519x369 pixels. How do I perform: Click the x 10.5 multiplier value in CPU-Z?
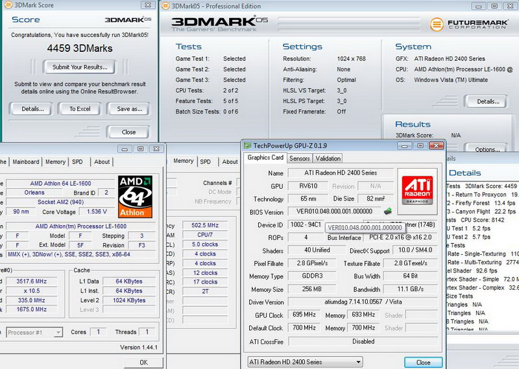coord(31,291)
